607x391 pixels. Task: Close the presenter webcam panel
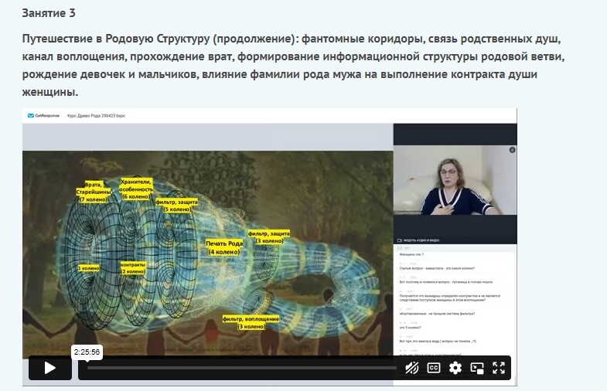(x=512, y=150)
